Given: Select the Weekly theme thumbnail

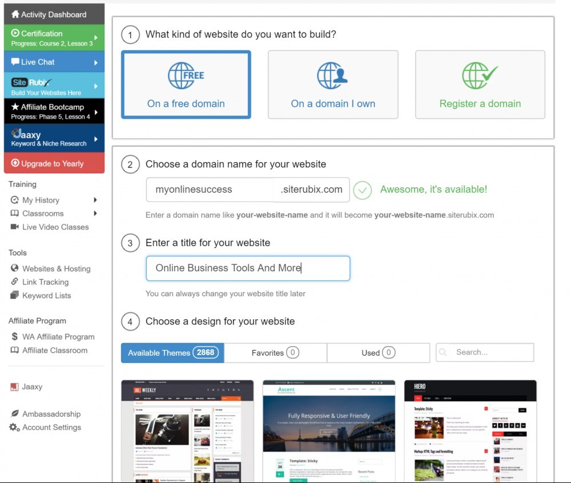Looking at the screenshot, I should click(187, 431).
